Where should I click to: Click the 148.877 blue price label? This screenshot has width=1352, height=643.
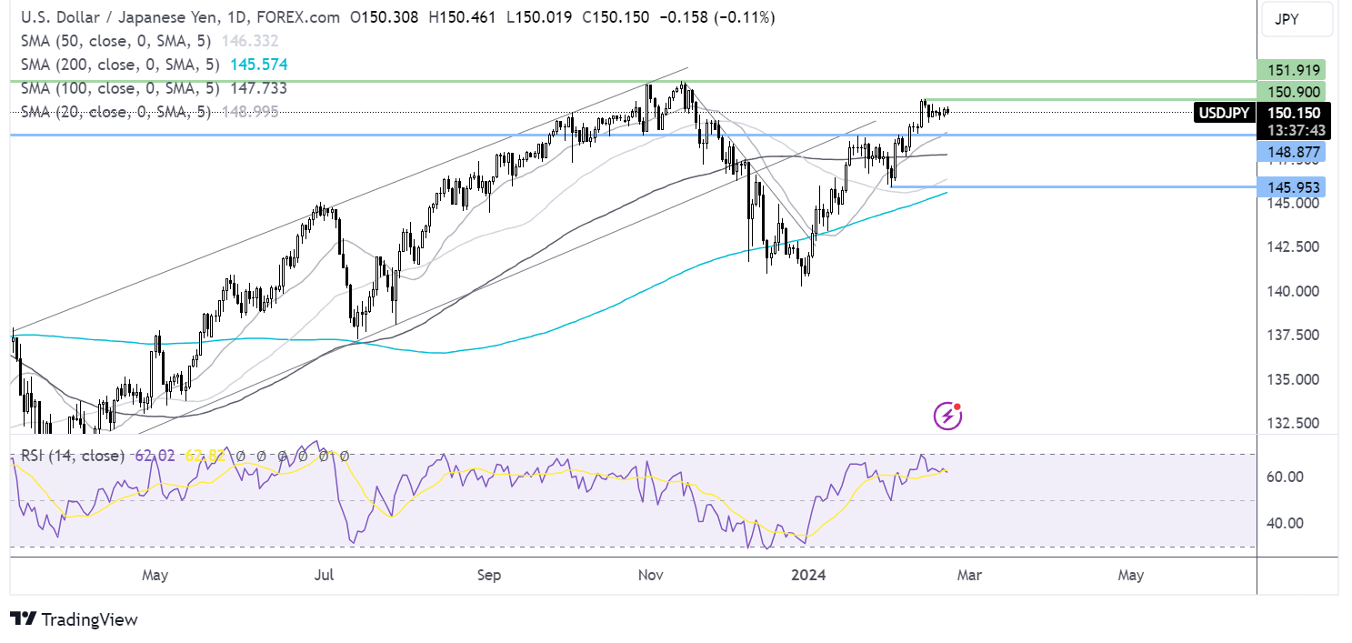point(1293,152)
